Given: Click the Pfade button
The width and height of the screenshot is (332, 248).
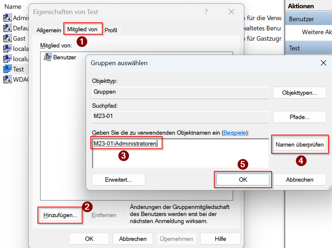Looking at the screenshot, I should click(x=299, y=117).
